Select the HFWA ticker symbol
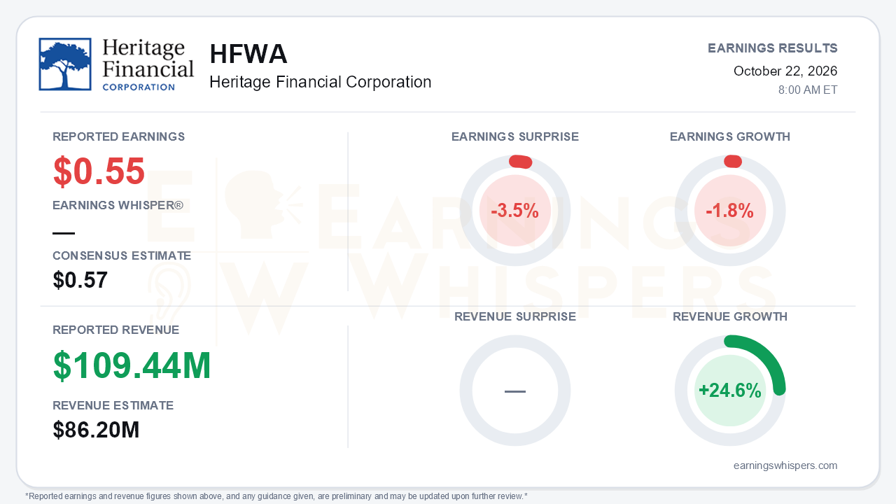Viewport: 896px width, 504px height. coord(248,55)
